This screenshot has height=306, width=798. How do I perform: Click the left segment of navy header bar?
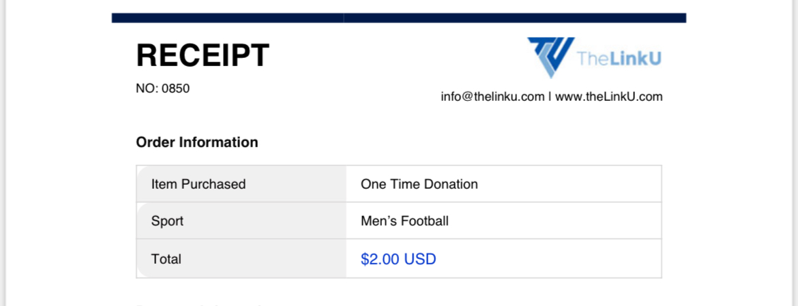pyautogui.click(x=228, y=18)
